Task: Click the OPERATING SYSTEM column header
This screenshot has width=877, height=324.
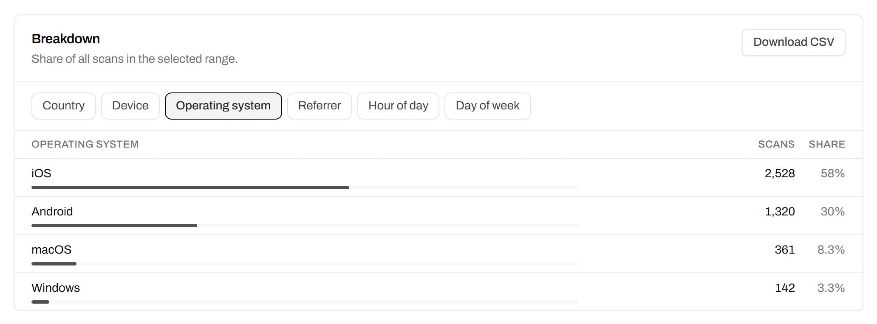Action: coord(85,145)
